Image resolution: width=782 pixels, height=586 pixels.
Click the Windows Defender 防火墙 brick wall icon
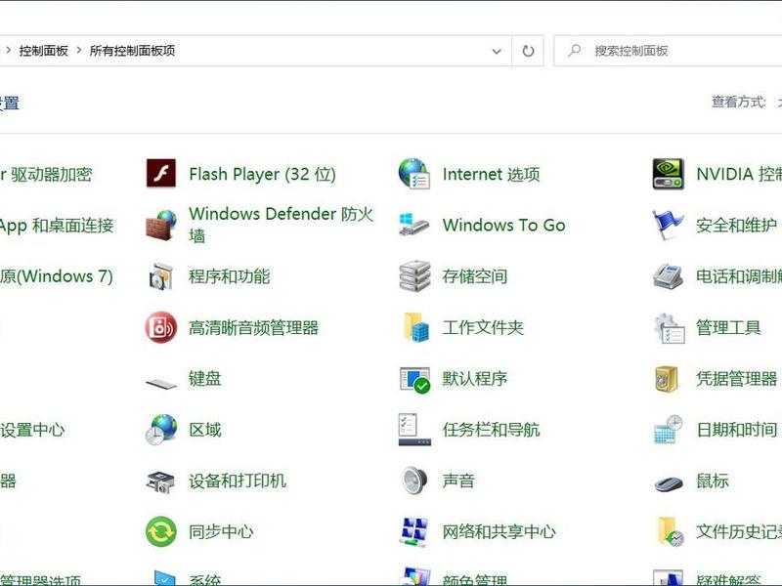[160, 226]
